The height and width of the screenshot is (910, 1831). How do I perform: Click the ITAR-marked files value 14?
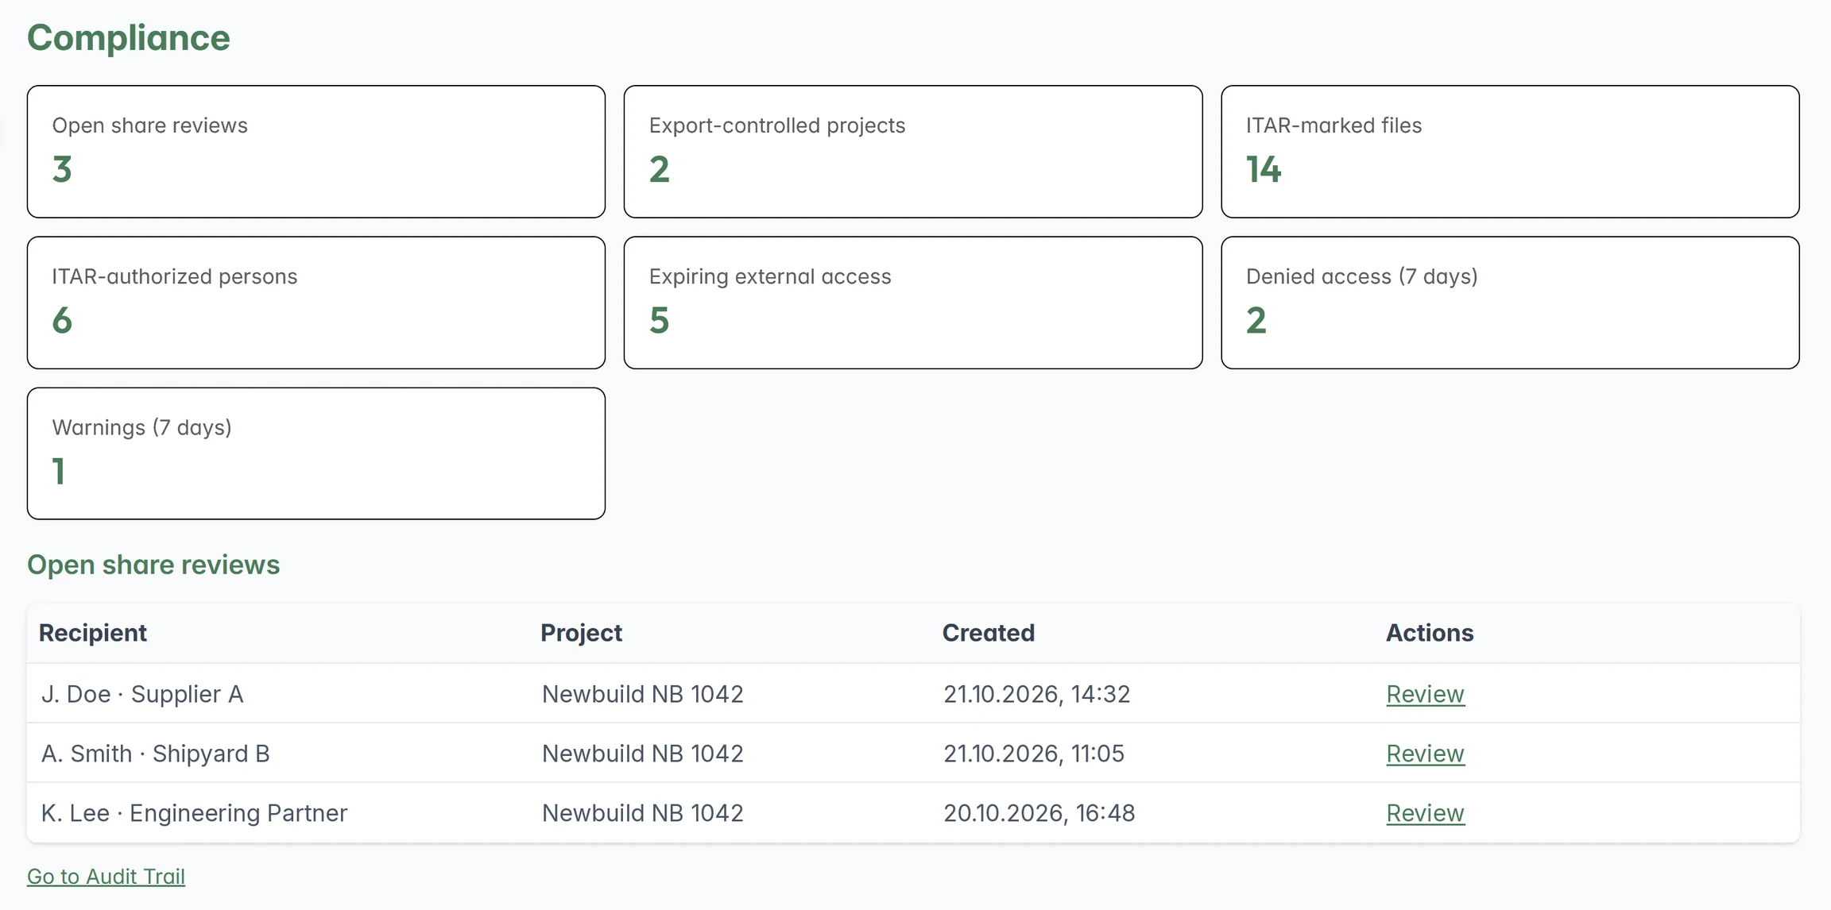pyautogui.click(x=1264, y=169)
